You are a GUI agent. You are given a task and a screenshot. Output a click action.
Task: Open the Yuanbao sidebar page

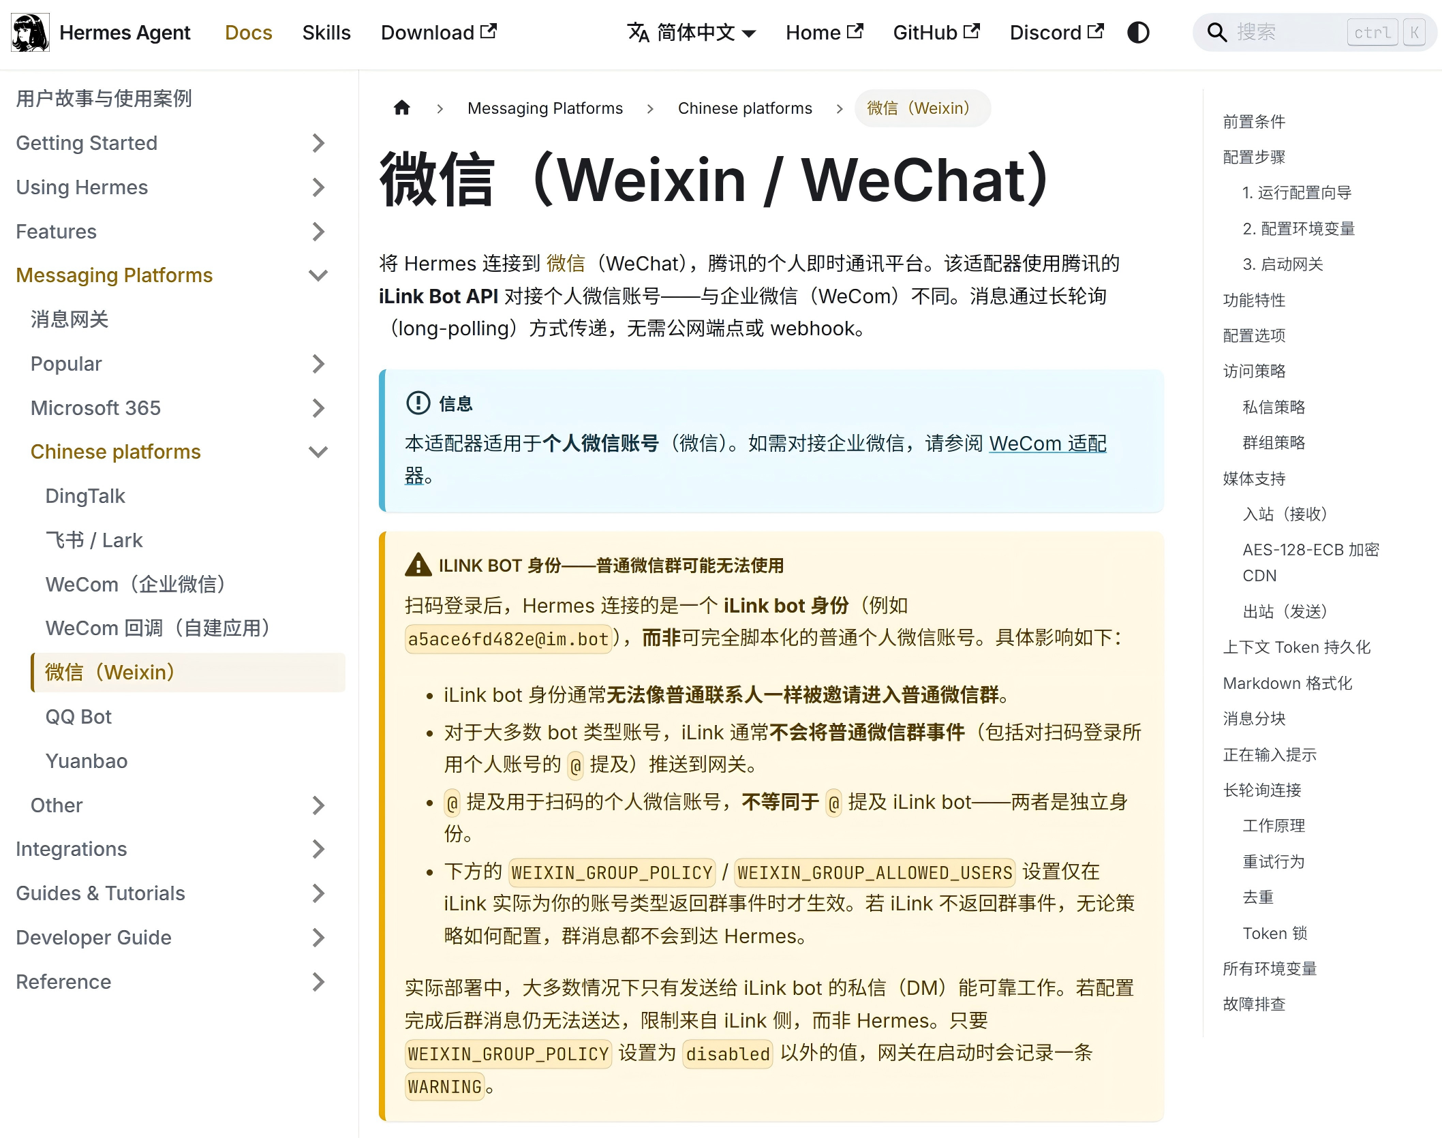click(x=87, y=761)
